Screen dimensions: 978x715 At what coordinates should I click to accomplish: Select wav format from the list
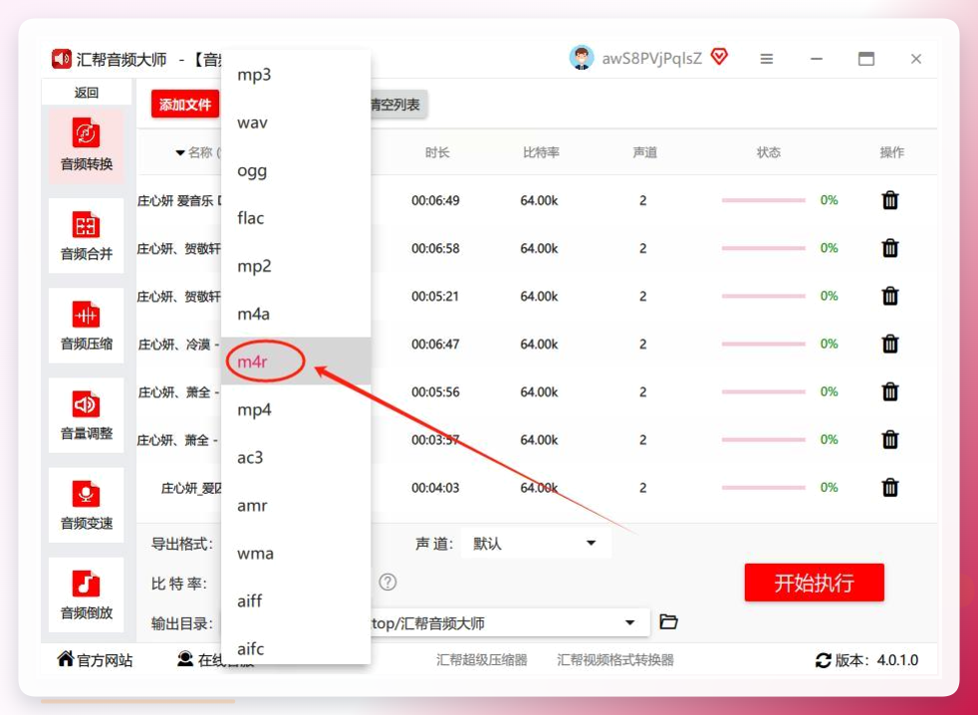click(x=296, y=122)
